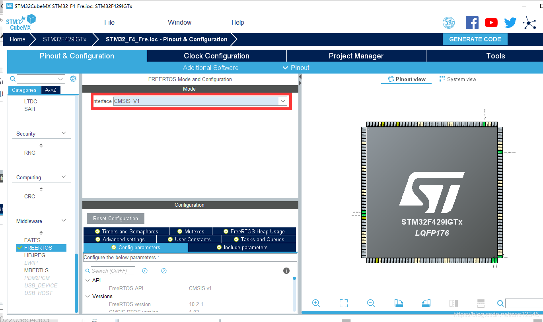
Task: Enable the Mutexes configuration tab
Action: click(191, 231)
